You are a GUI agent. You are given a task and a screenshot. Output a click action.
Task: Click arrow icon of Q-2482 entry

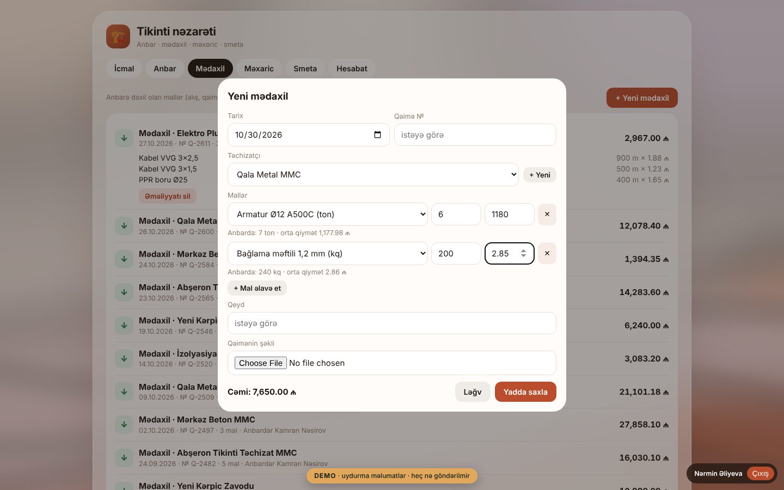click(x=124, y=457)
